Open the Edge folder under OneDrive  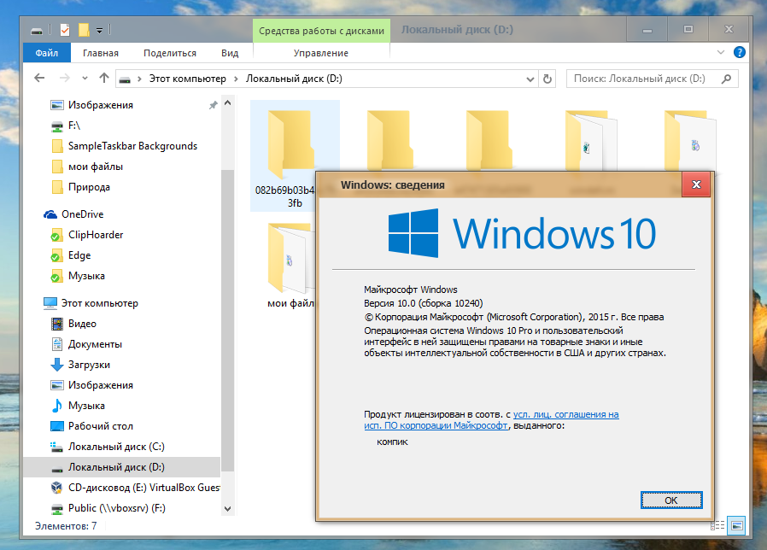[79, 255]
